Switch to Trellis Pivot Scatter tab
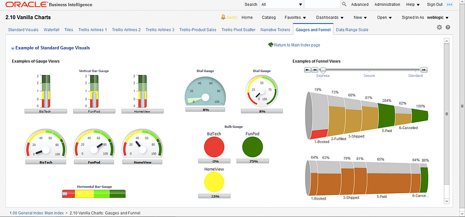 (x=238, y=30)
